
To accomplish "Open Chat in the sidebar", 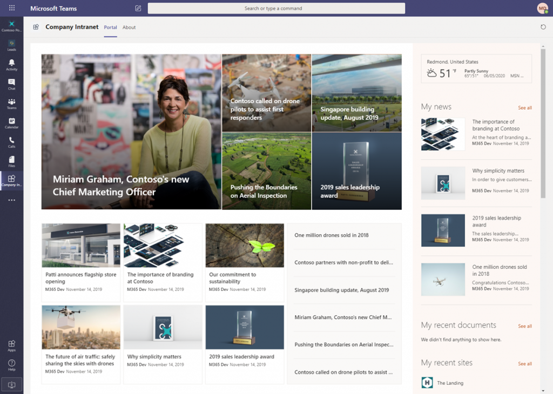I will point(12,84).
